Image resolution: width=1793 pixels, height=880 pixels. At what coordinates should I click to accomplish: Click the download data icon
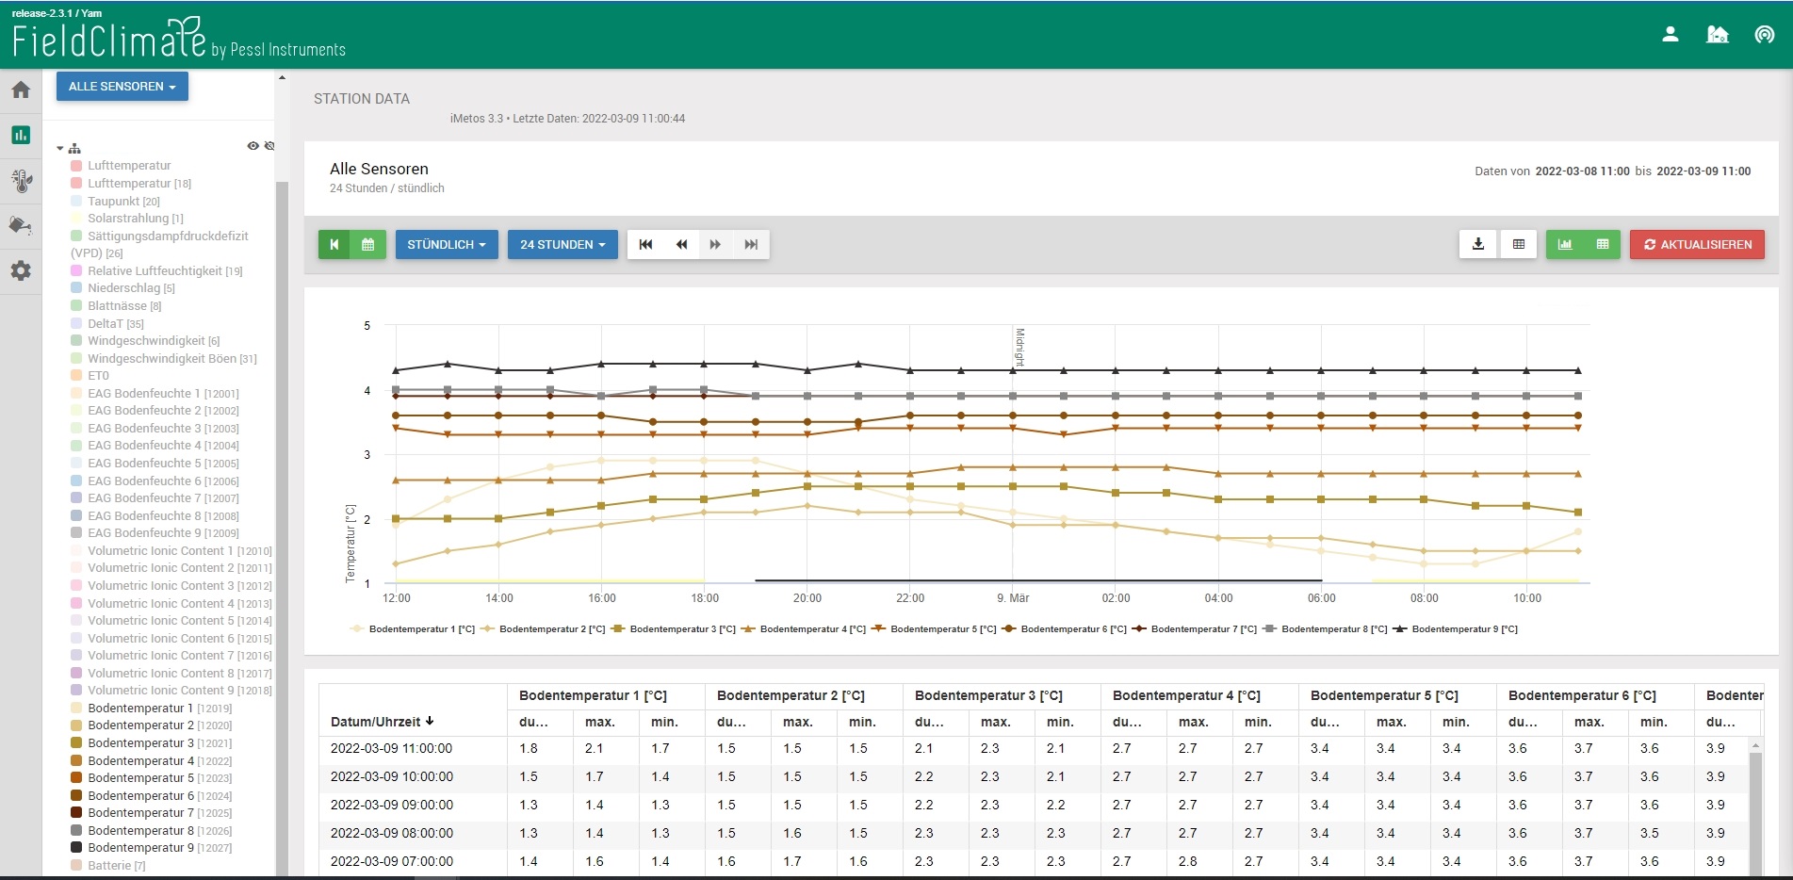pos(1477,245)
